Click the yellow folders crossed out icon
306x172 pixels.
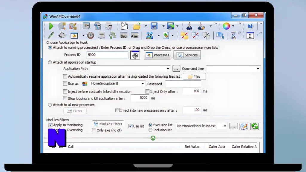[x=184, y=36]
